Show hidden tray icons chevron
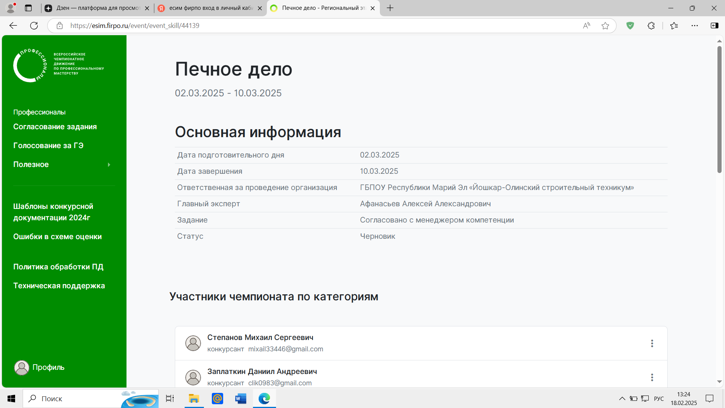725x408 pixels. click(x=622, y=398)
